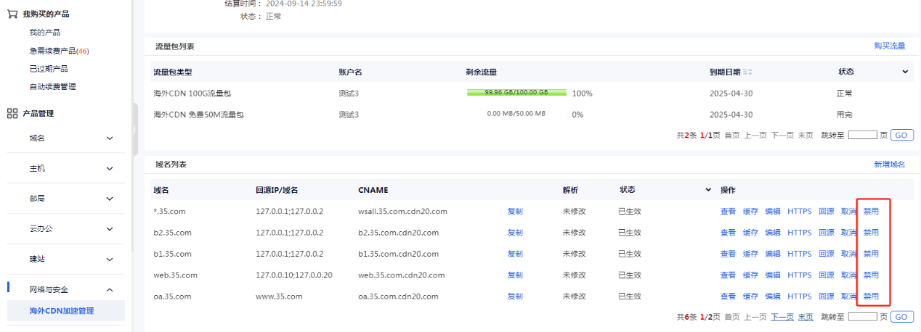The width and height of the screenshot is (921, 332).
Task: Collapse the 网络与安全 sidebar section
Action: coord(110,290)
